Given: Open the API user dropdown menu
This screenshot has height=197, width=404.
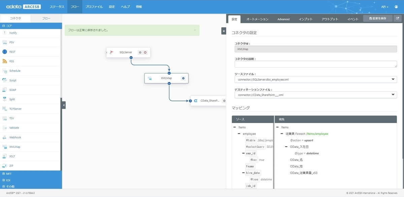Looking at the screenshot, I should tap(385, 7).
